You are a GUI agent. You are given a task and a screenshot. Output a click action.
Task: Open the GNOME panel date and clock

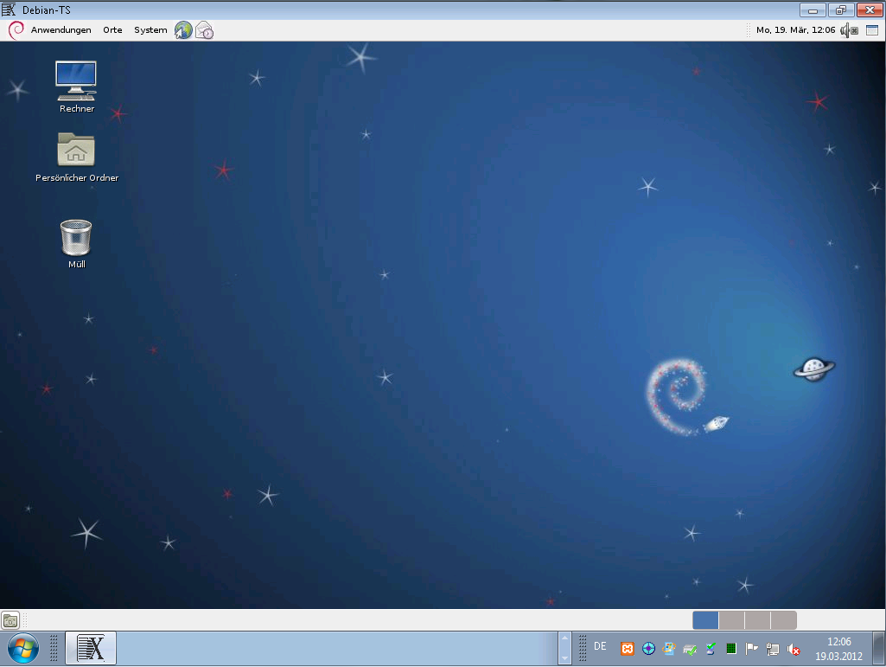pos(795,30)
